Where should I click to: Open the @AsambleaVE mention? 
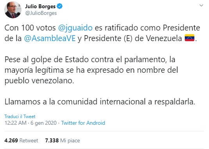pyautogui.click(x=50, y=38)
